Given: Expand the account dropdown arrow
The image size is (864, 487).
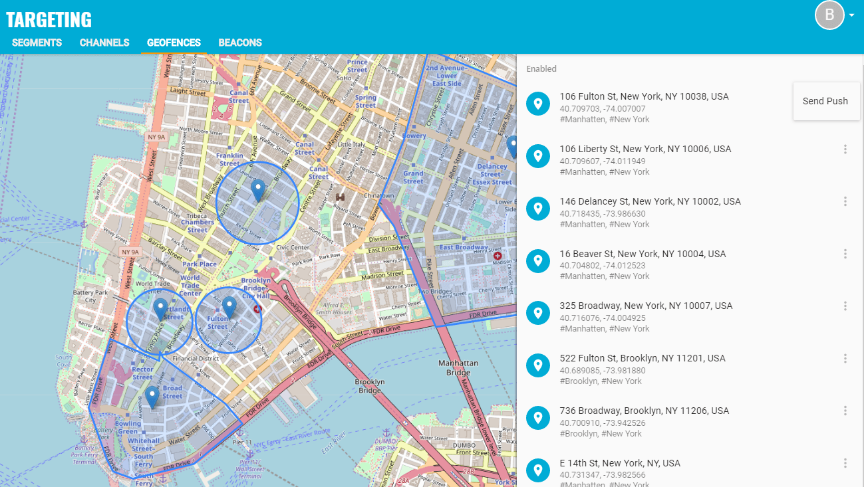Looking at the screenshot, I should [x=852, y=15].
